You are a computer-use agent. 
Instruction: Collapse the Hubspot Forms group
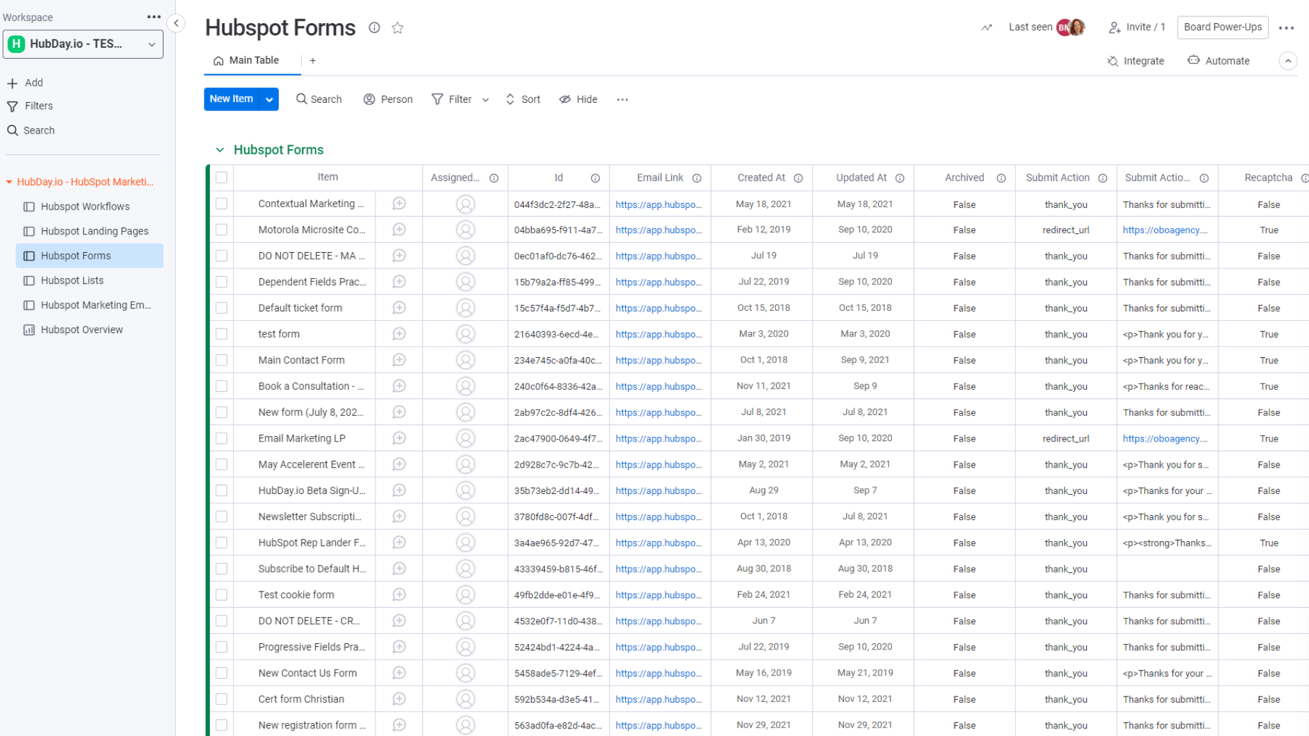[x=220, y=150]
